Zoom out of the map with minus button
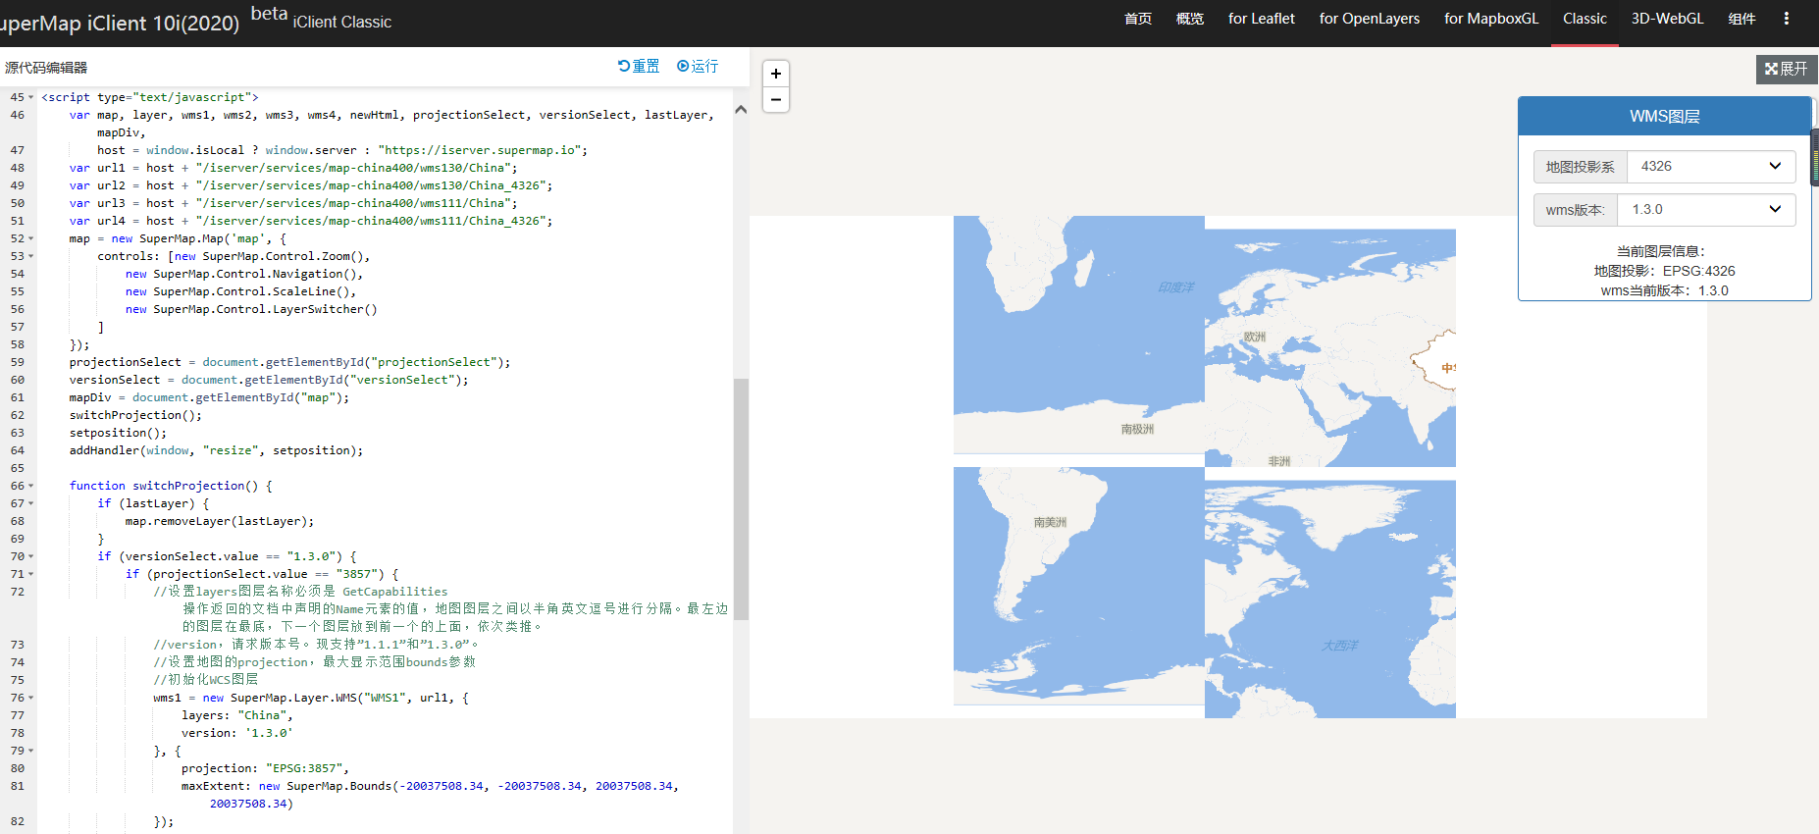The height and width of the screenshot is (834, 1819). point(776,99)
